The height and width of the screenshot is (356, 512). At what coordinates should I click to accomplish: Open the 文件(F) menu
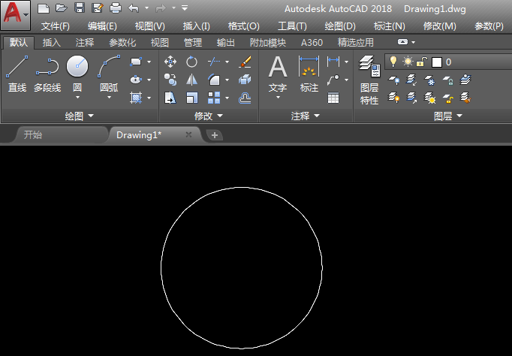point(55,26)
